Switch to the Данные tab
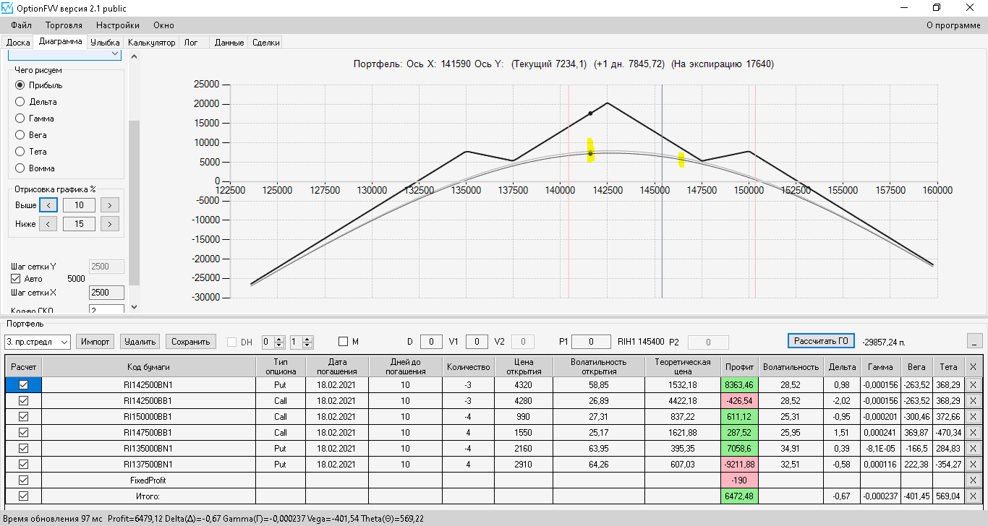Screen dimensions: 988x526 click(x=229, y=43)
